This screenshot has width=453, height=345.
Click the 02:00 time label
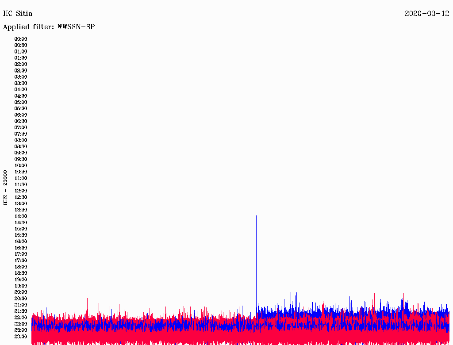tap(21, 64)
